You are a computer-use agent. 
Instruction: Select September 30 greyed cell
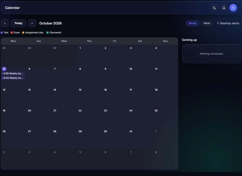click(x=64, y=55)
